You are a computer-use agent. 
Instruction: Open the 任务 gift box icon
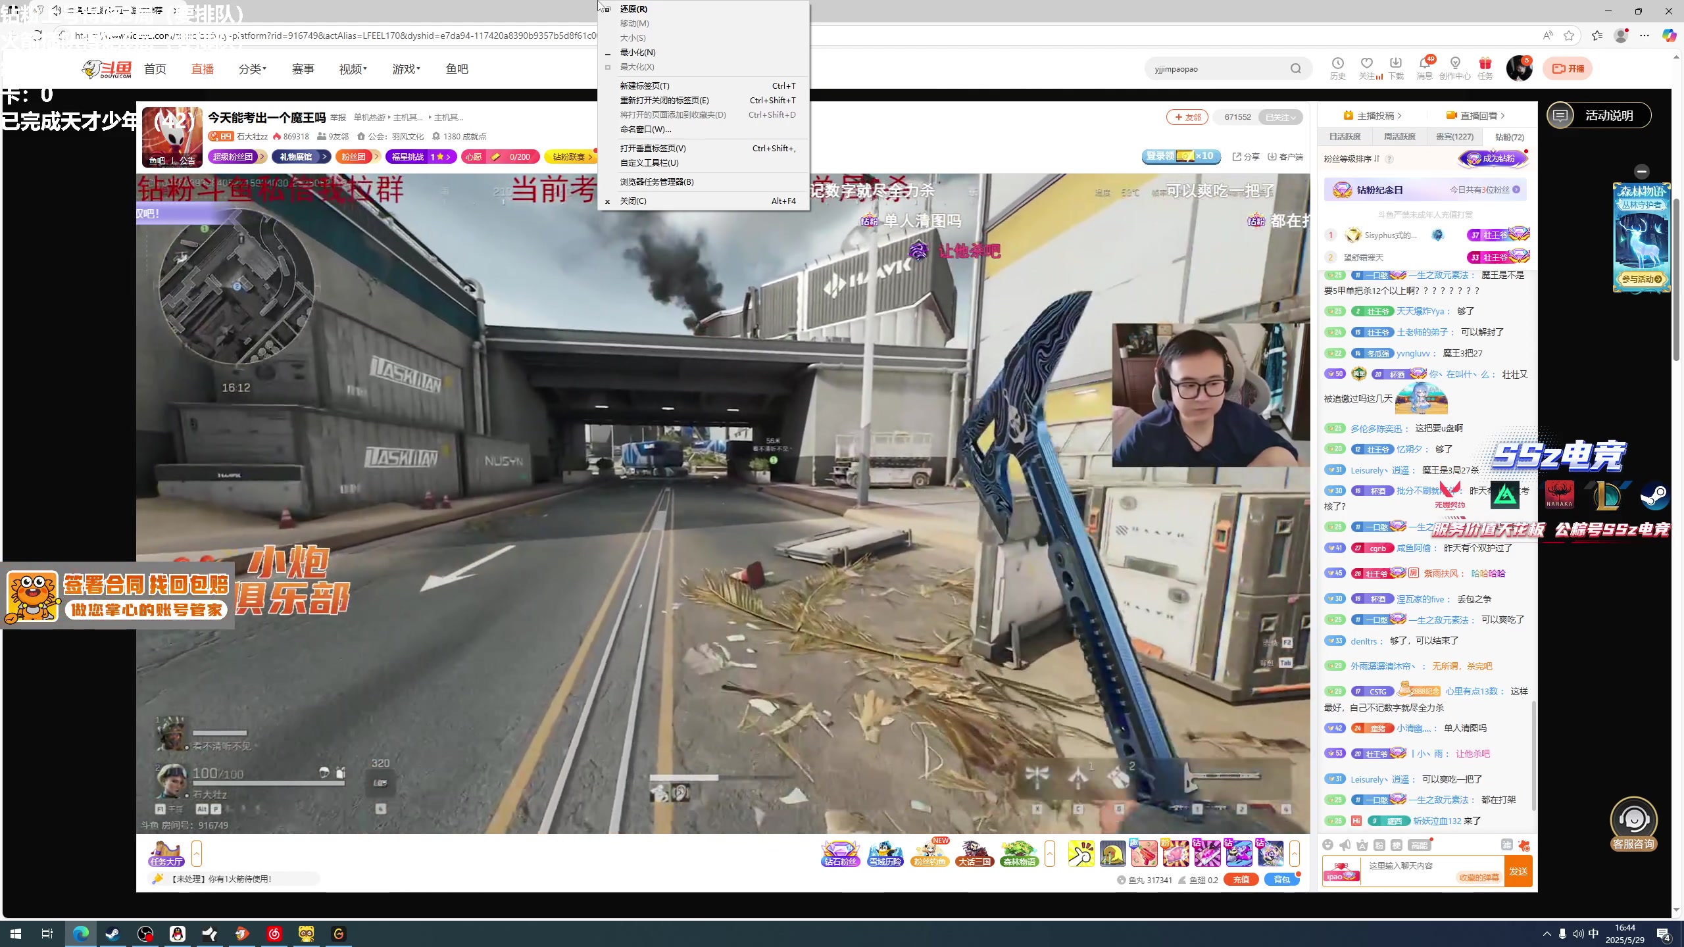(x=1485, y=68)
